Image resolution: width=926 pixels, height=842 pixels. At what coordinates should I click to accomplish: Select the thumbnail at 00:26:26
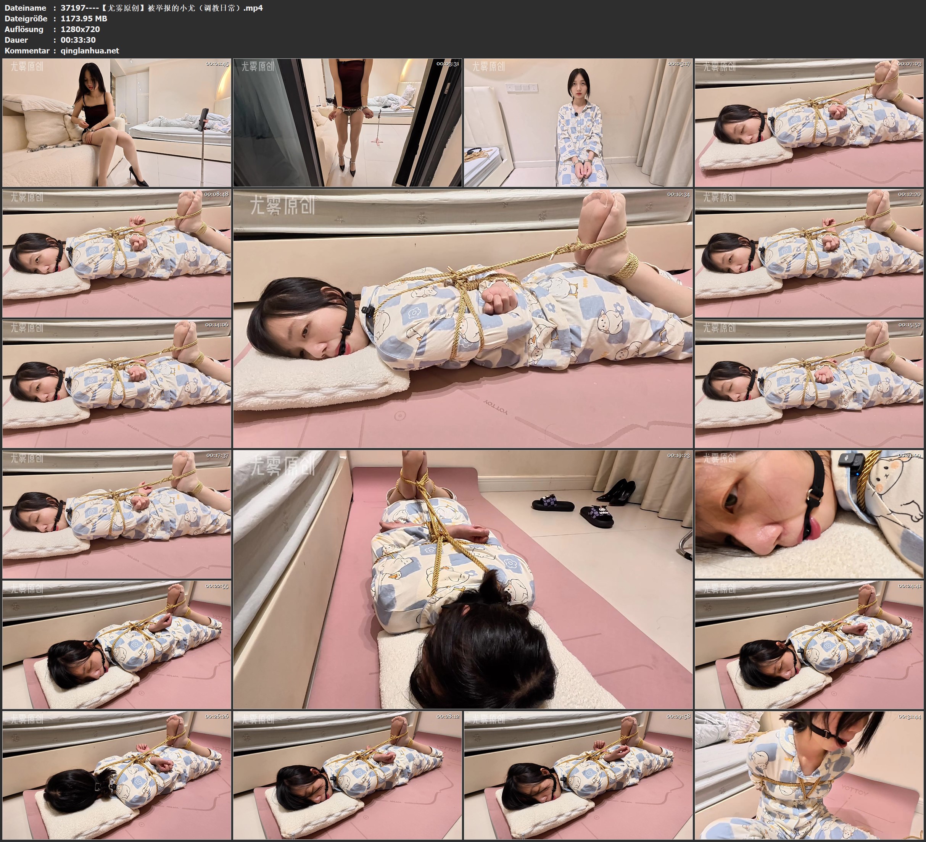coord(117,775)
